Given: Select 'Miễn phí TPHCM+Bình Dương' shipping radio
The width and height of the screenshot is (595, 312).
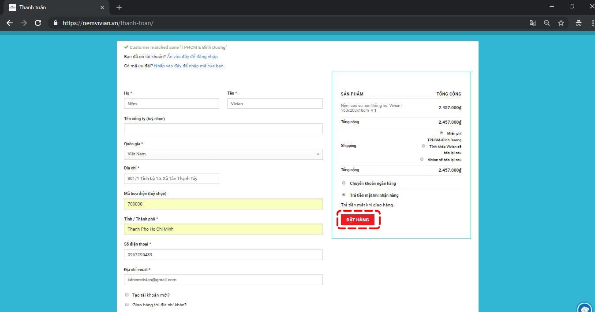Looking at the screenshot, I should pos(441,133).
